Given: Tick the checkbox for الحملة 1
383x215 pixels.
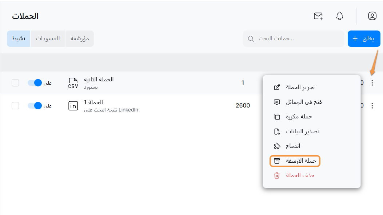Looking at the screenshot, I should coord(15,106).
